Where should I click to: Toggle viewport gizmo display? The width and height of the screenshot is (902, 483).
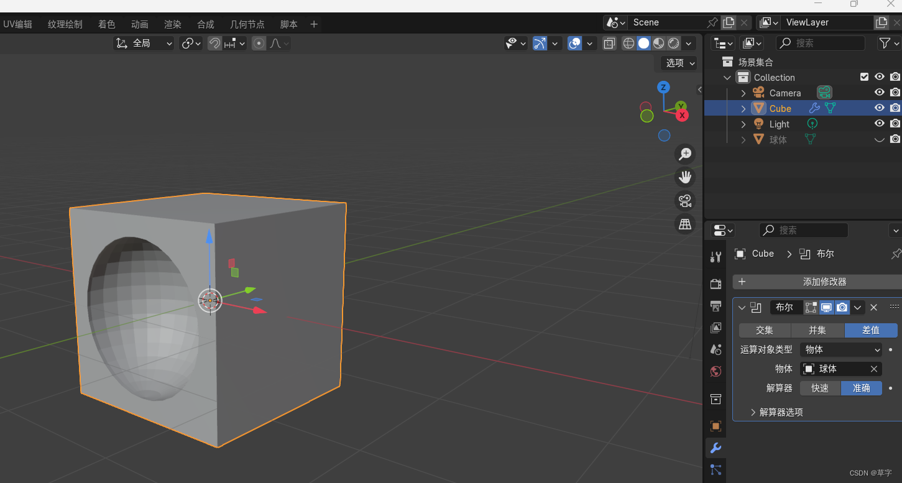click(x=540, y=44)
